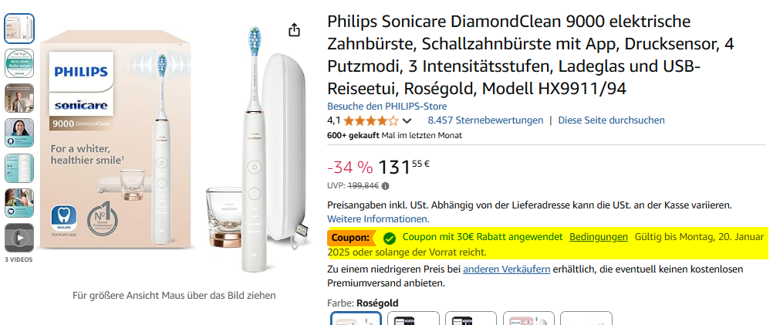Select the second product thumbnail
The height and width of the screenshot is (325, 773).
point(19,63)
